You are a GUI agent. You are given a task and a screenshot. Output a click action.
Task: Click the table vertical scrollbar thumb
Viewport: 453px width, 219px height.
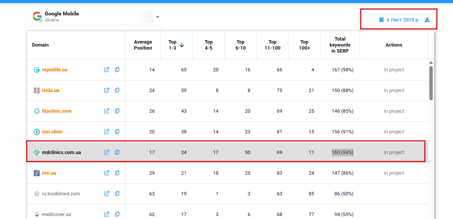click(x=431, y=83)
